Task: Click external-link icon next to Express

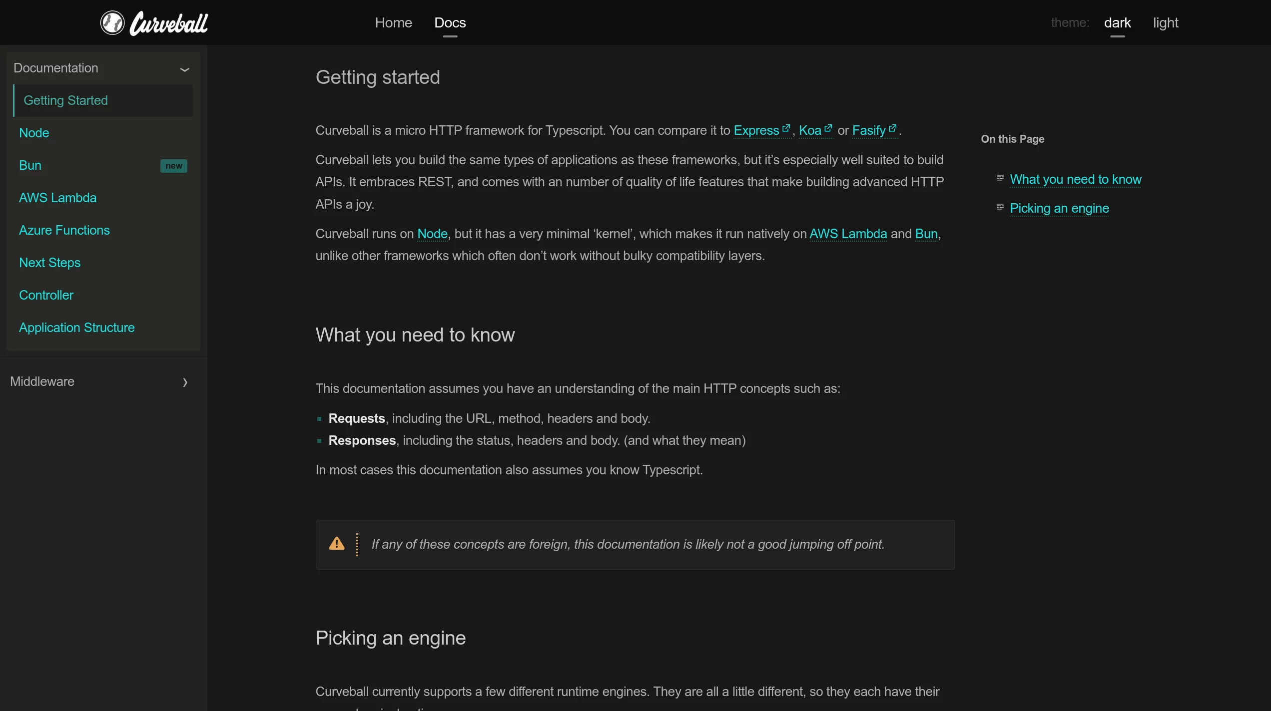Action: click(786, 128)
